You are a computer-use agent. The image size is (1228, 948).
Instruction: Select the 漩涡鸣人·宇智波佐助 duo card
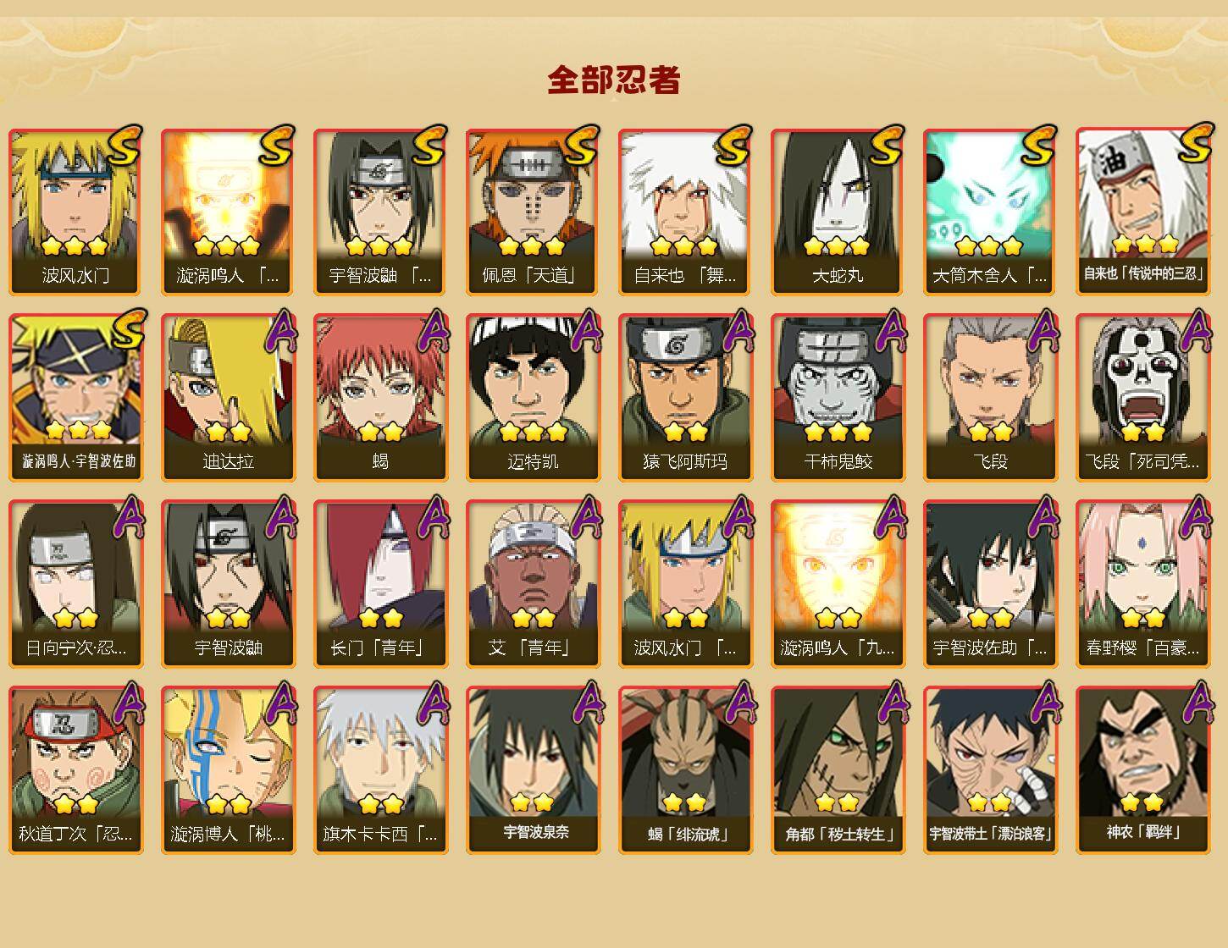(x=75, y=398)
